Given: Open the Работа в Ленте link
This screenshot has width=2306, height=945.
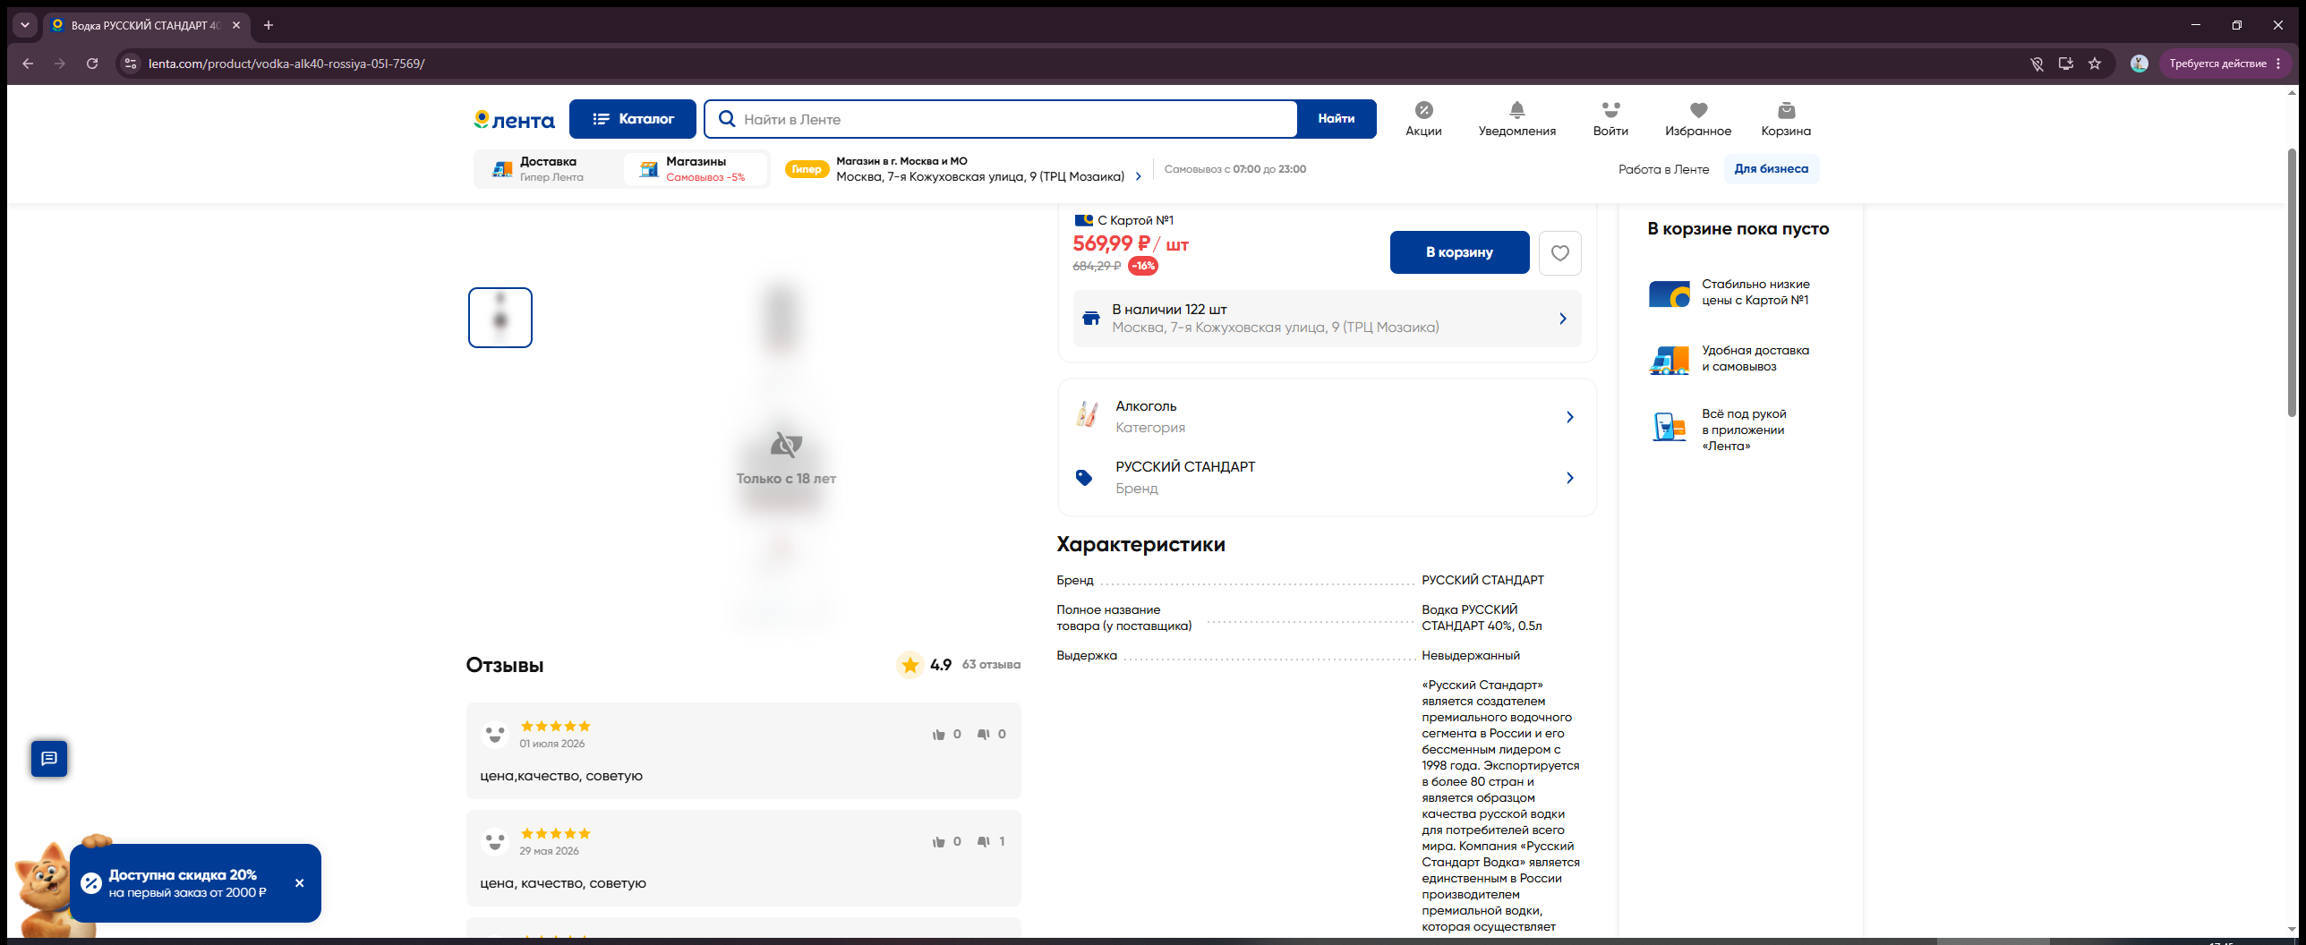Looking at the screenshot, I should coord(1663,169).
